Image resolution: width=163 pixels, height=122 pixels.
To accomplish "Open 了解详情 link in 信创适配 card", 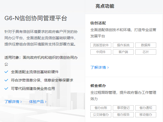I will click(100, 67).
